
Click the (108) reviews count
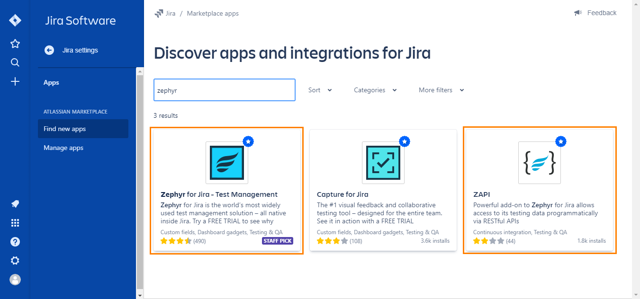(356, 241)
